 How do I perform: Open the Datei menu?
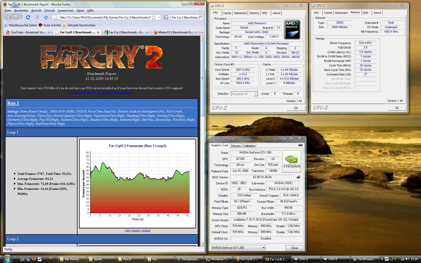(8, 11)
